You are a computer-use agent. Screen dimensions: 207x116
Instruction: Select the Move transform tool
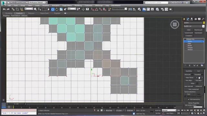[x=53, y=9]
